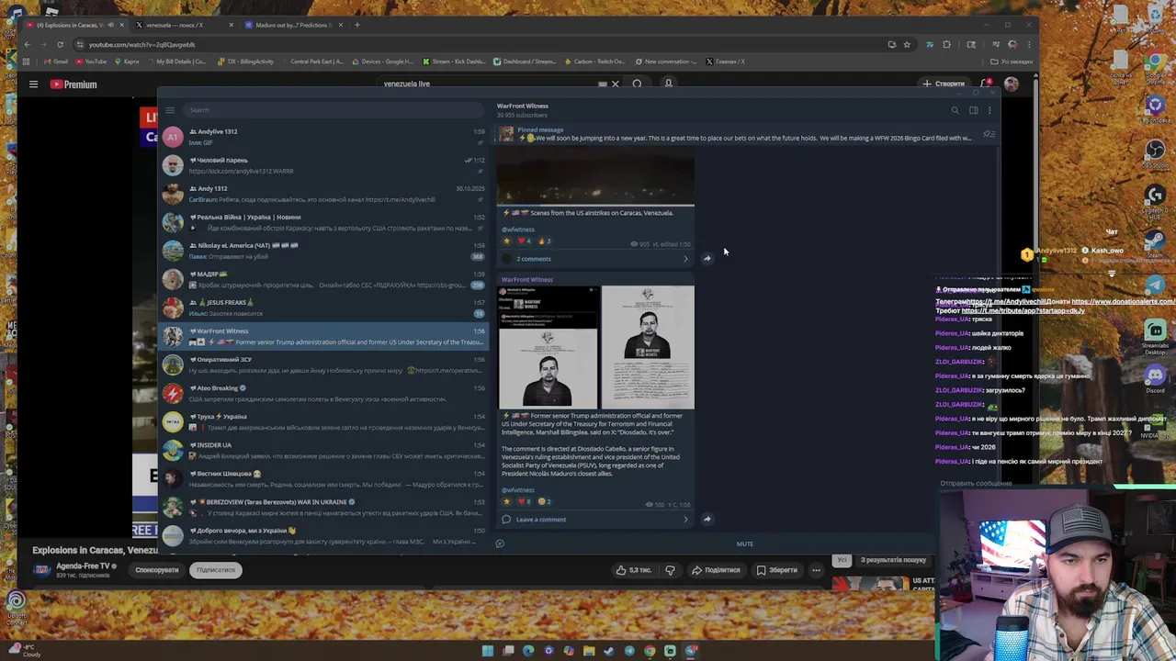Image resolution: width=1176 pixels, height=661 pixels.
Task: Click YouTube Створити create button
Action: click(x=944, y=84)
